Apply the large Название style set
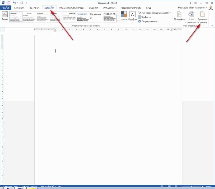215x189 pixels. 96,17
